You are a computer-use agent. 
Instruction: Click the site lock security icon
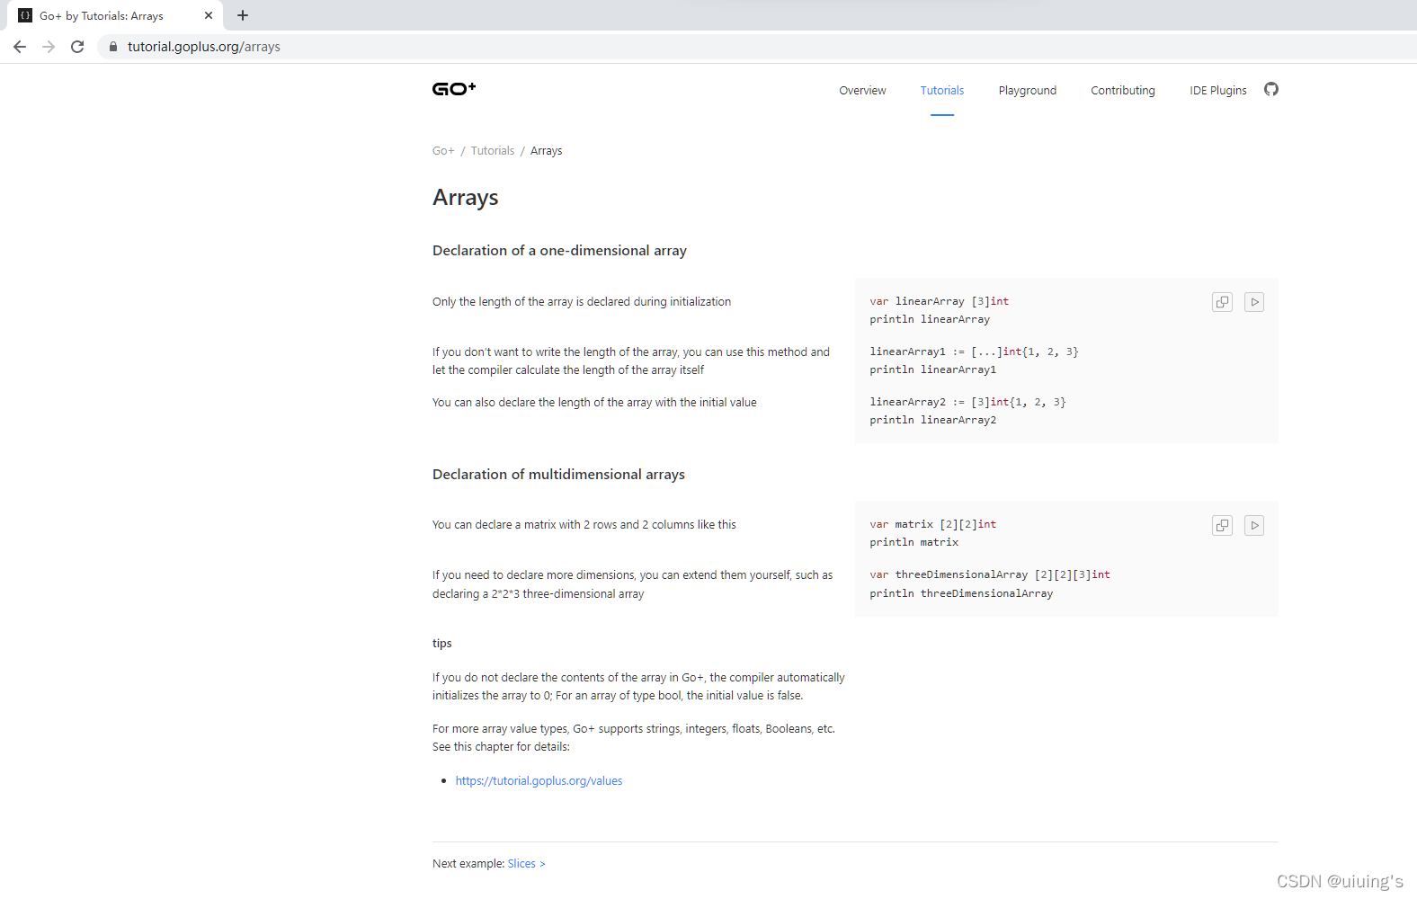point(113,47)
